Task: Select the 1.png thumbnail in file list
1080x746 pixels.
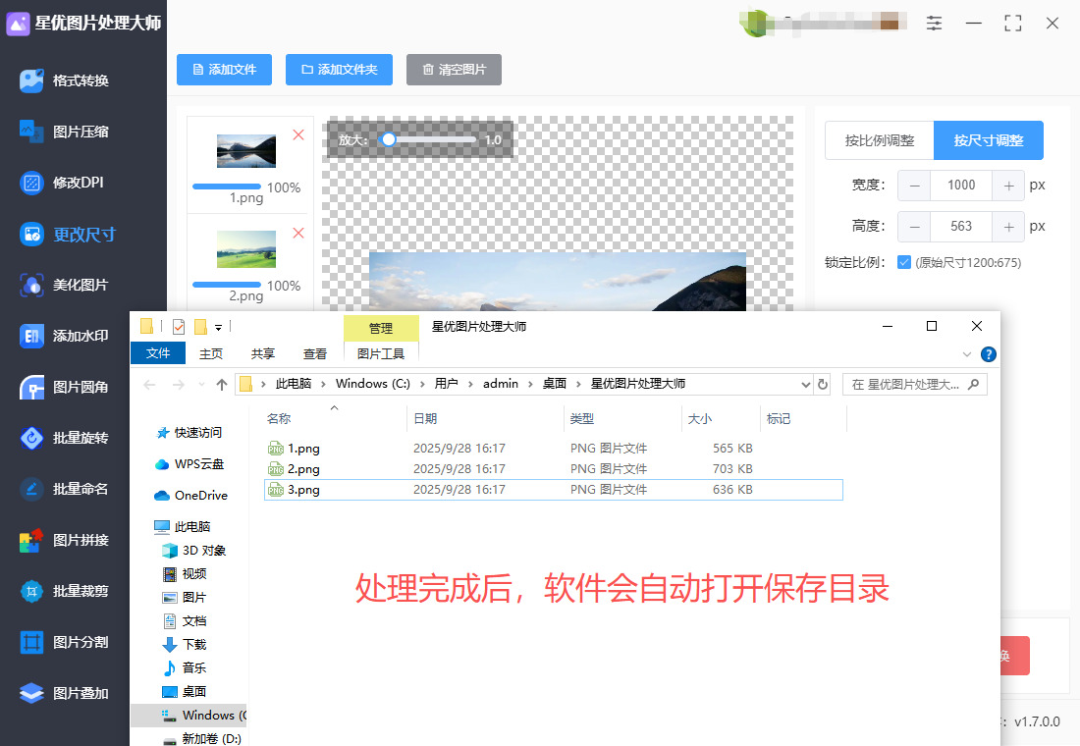Action: tap(246, 151)
